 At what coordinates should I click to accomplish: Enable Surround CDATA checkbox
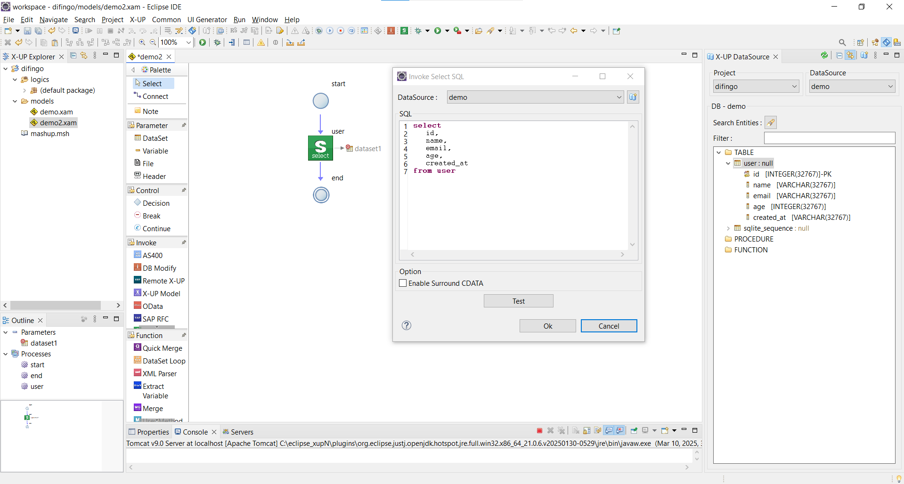click(403, 283)
